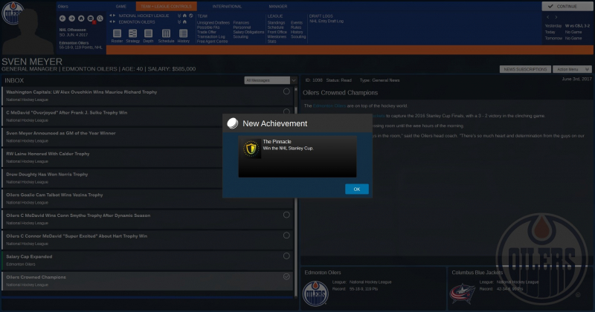Open the Roster page icon
The height and width of the screenshot is (312, 595).
(117, 33)
